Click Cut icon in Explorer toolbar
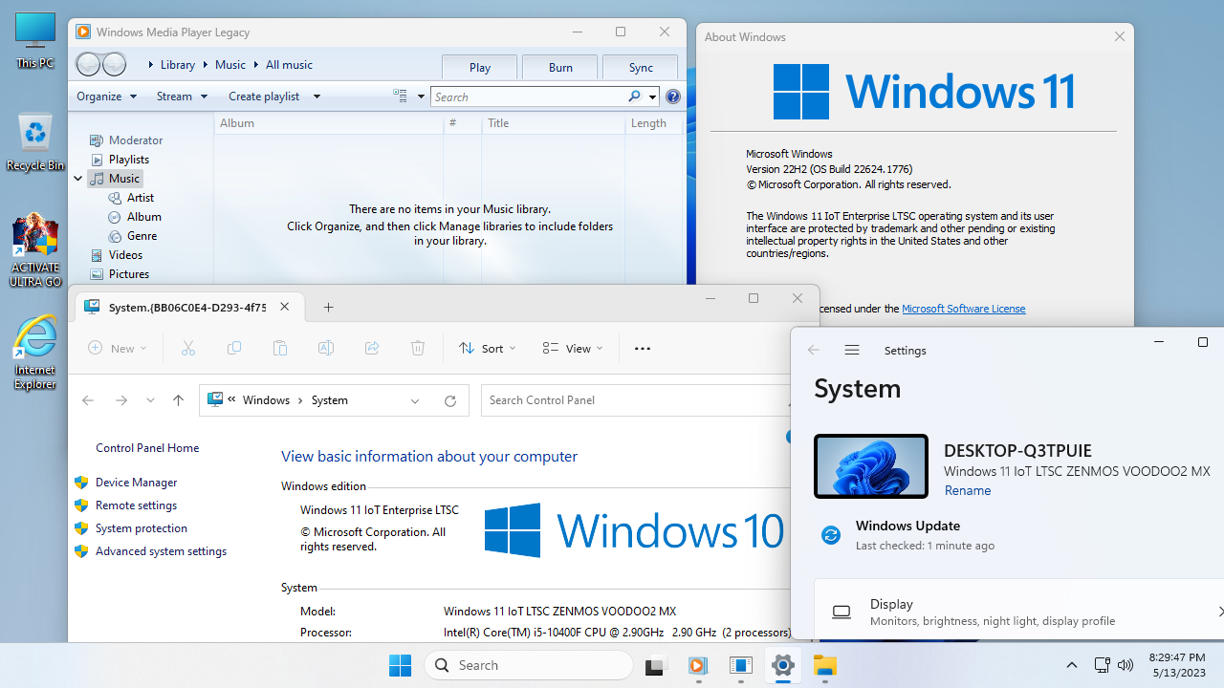 188,349
